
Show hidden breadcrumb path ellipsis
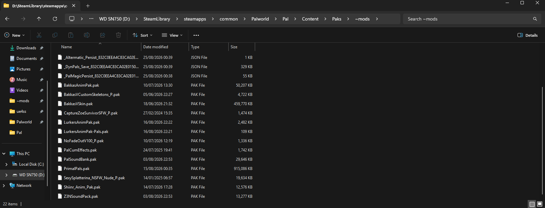click(91, 19)
